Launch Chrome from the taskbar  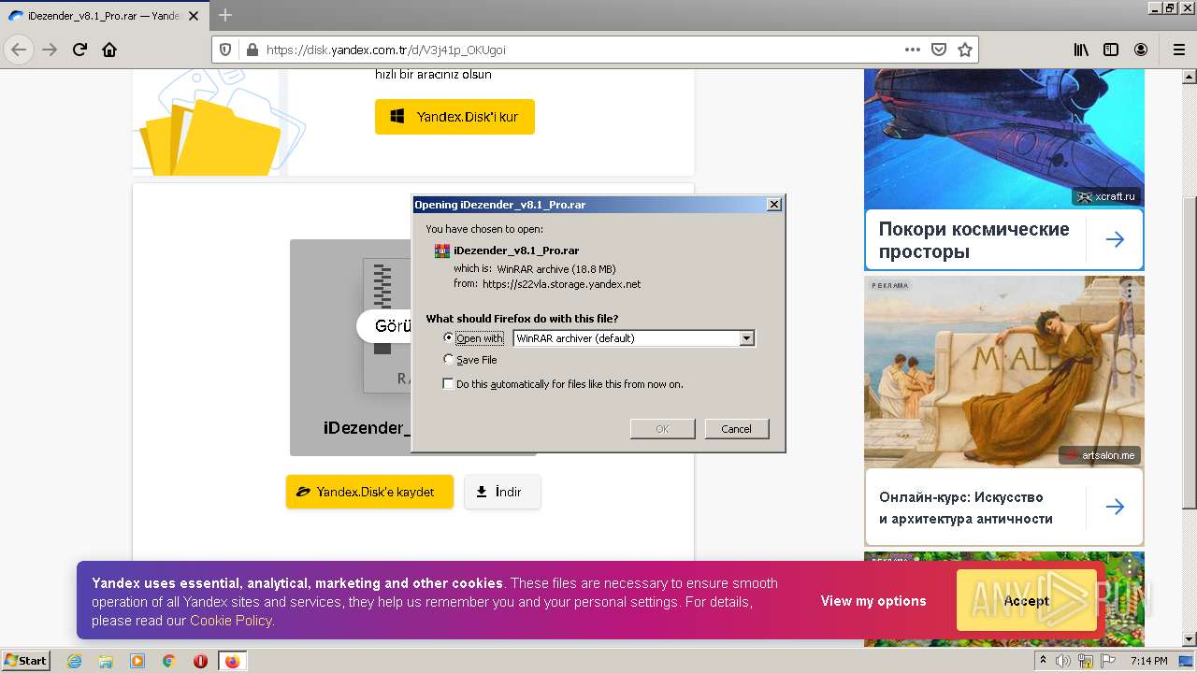point(169,661)
